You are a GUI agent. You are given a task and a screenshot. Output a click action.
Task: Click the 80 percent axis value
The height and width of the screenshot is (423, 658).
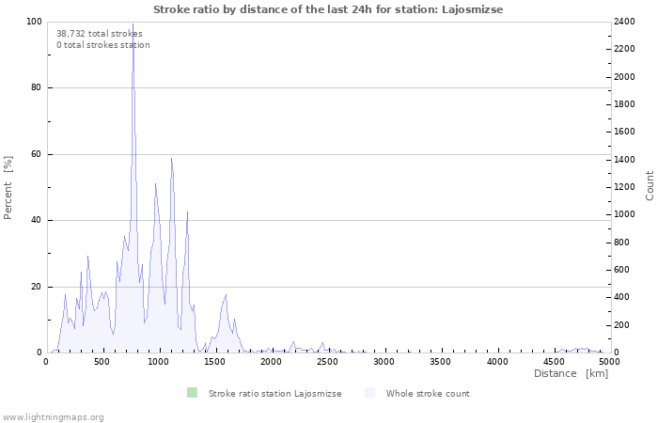coord(36,87)
